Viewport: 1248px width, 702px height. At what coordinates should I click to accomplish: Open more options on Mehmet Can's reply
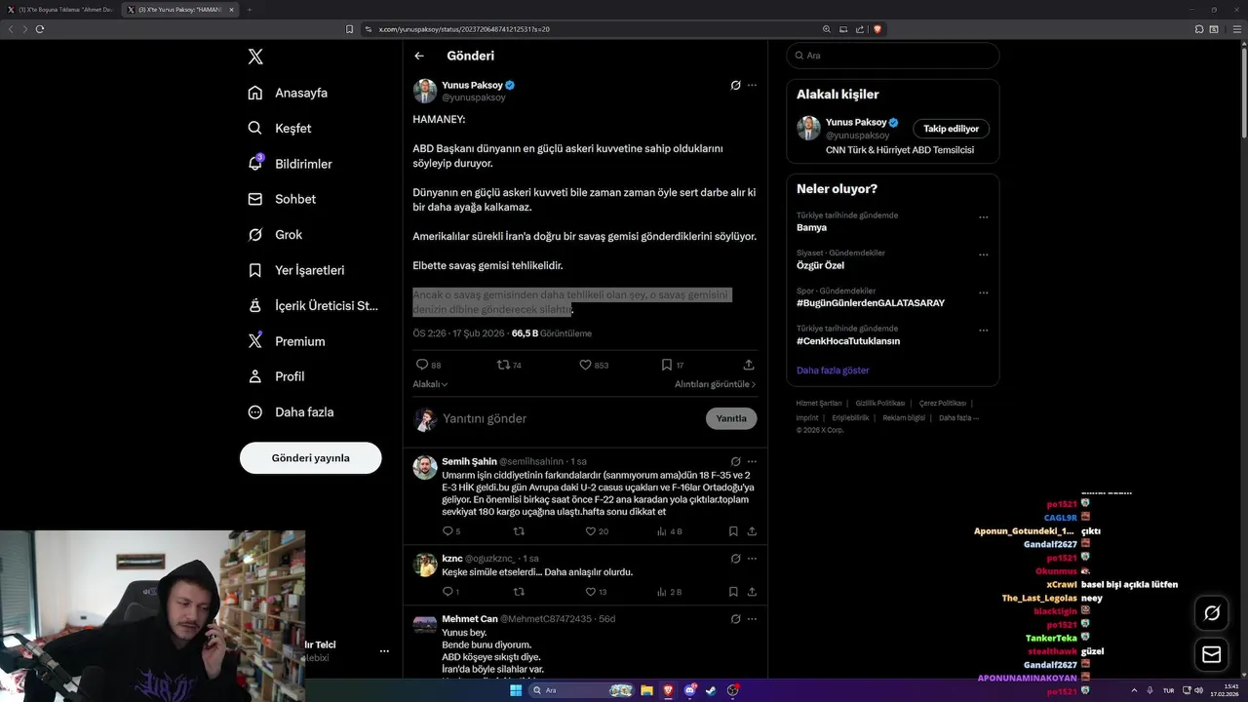(752, 619)
